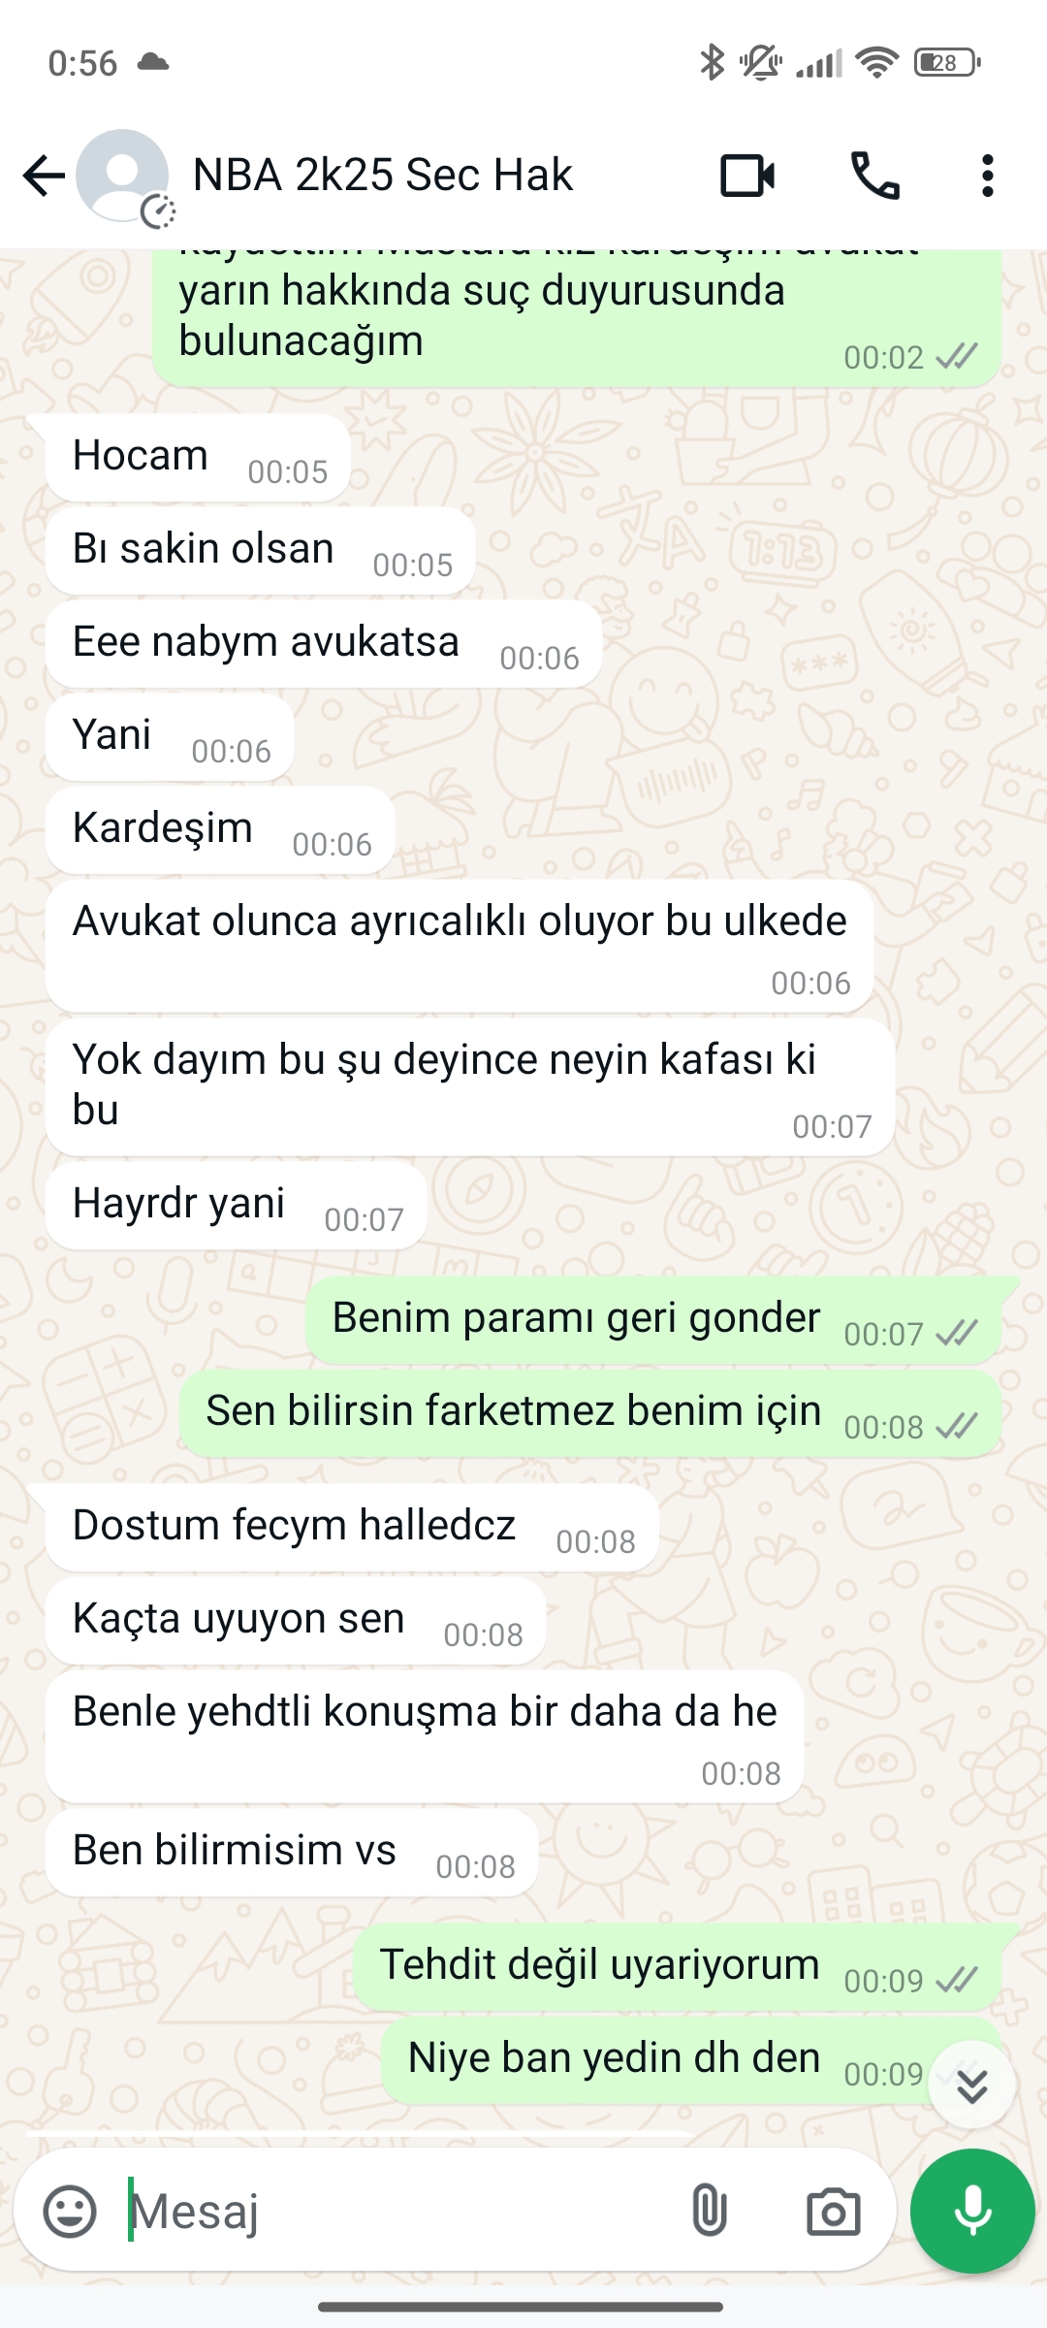The height and width of the screenshot is (2328, 1047).
Task: Tap the back arrow icon
Action: [x=44, y=176]
